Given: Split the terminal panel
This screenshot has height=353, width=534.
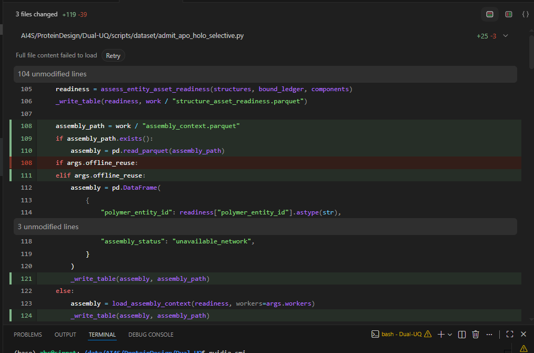Looking at the screenshot, I should [462, 335].
